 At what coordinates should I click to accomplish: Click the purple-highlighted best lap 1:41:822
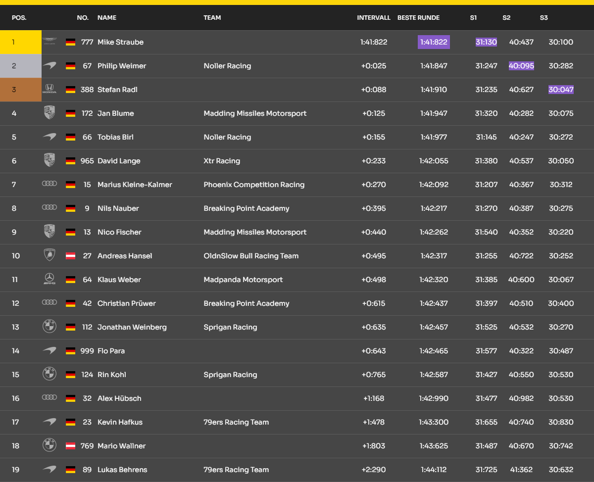[x=434, y=42]
